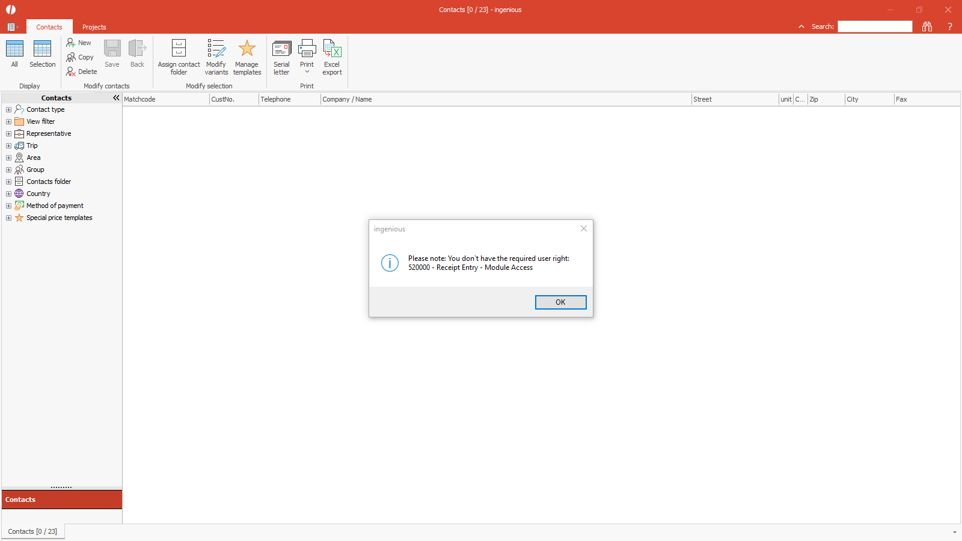Open Modify variants in ribbon
This screenshot has height=541, width=962.
click(216, 49)
